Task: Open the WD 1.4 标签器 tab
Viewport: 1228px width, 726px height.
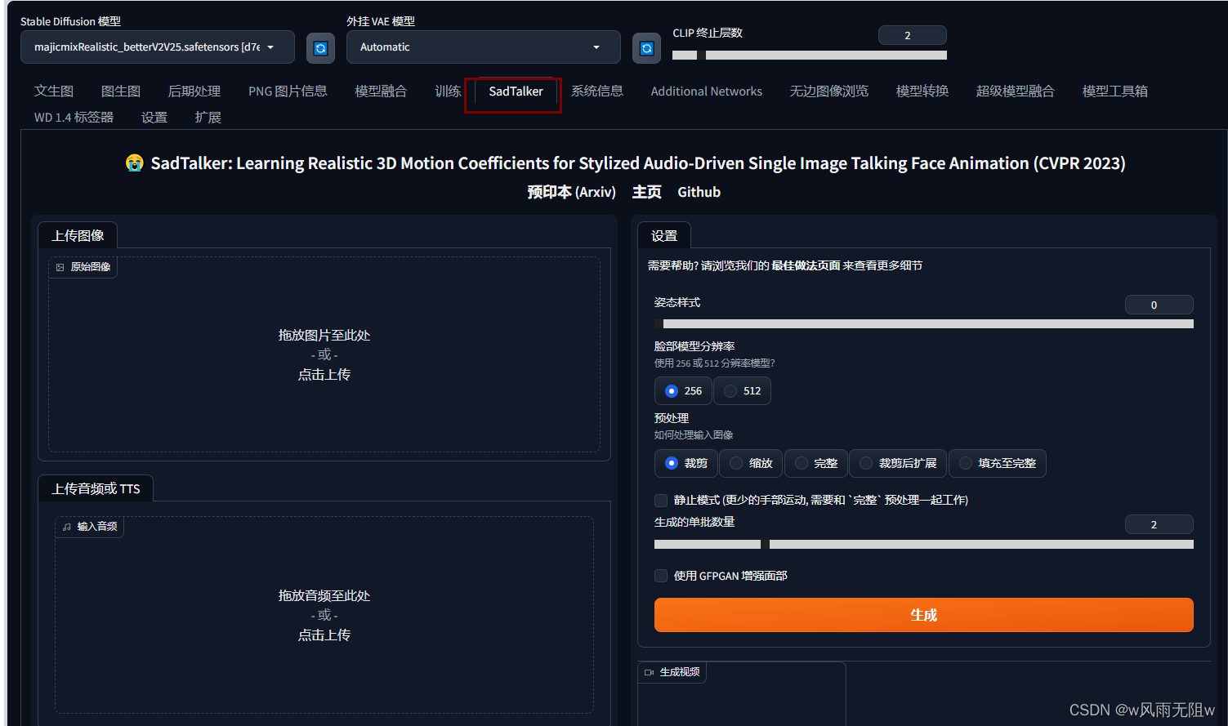Action: pos(74,118)
